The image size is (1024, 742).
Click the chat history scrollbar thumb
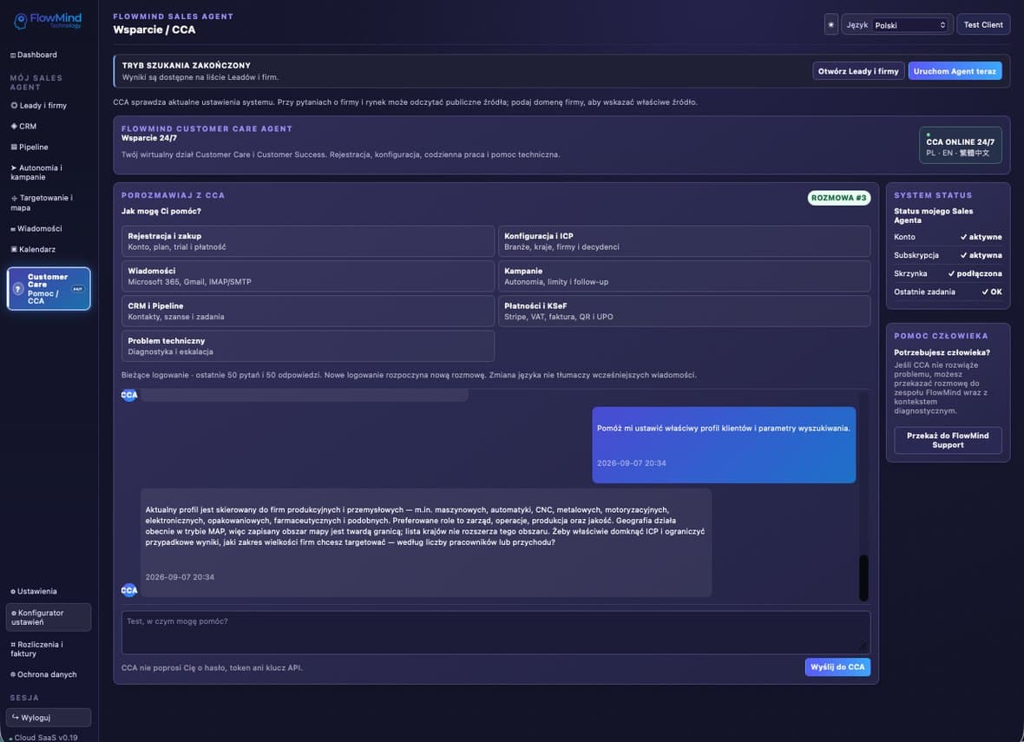(x=863, y=577)
